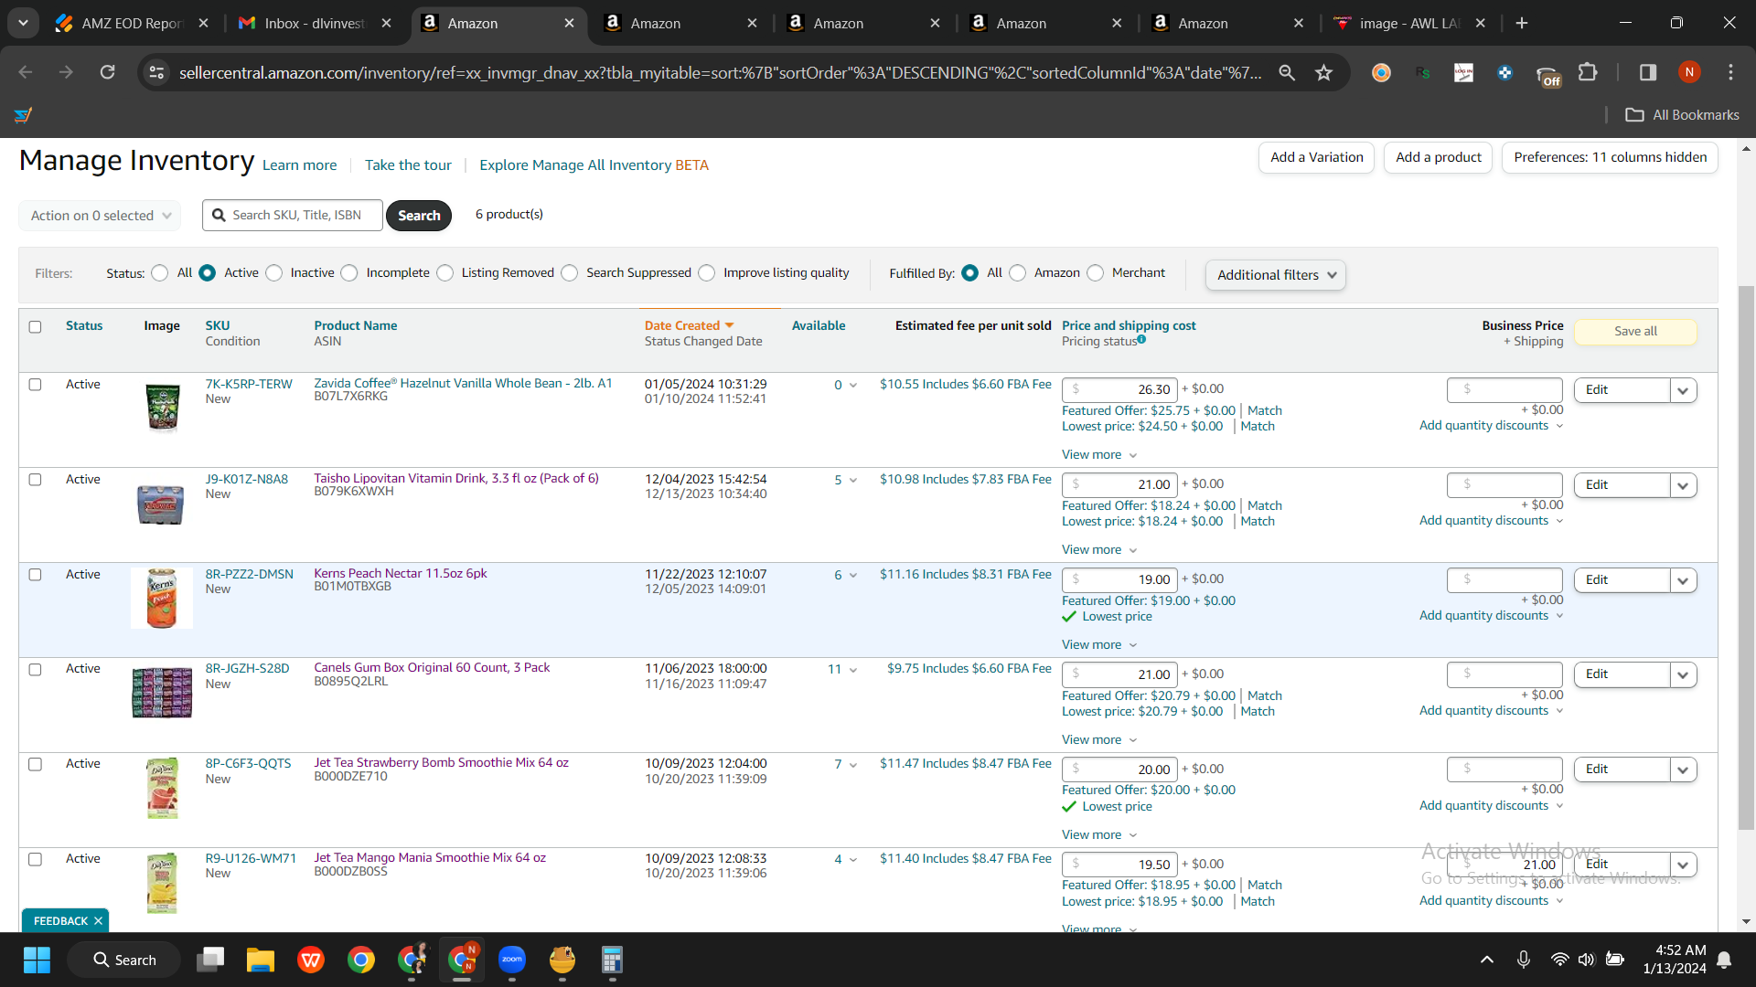This screenshot has height=987, width=1756.
Task: Select Fulfilled By Merchant radio
Action: pyautogui.click(x=1096, y=273)
